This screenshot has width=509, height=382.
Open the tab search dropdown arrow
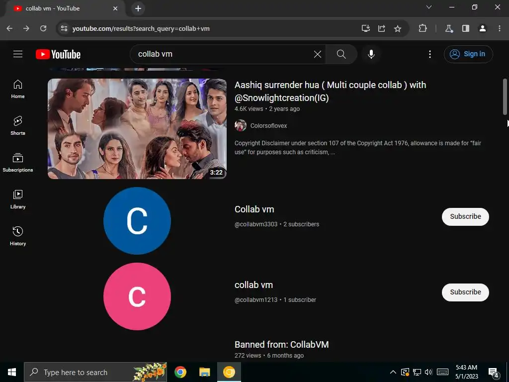pyautogui.click(x=429, y=7)
